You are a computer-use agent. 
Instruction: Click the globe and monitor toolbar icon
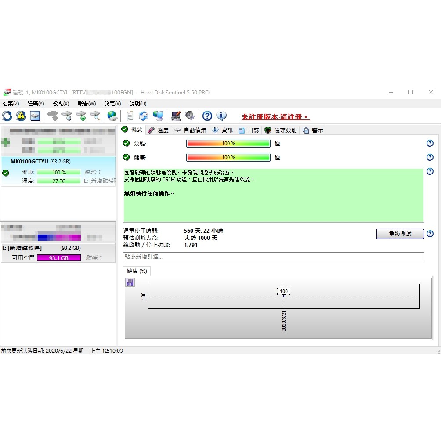(158, 116)
